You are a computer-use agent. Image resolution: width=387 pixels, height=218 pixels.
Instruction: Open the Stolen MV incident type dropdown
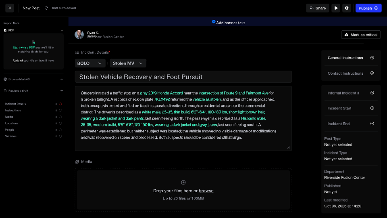coord(128,63)
